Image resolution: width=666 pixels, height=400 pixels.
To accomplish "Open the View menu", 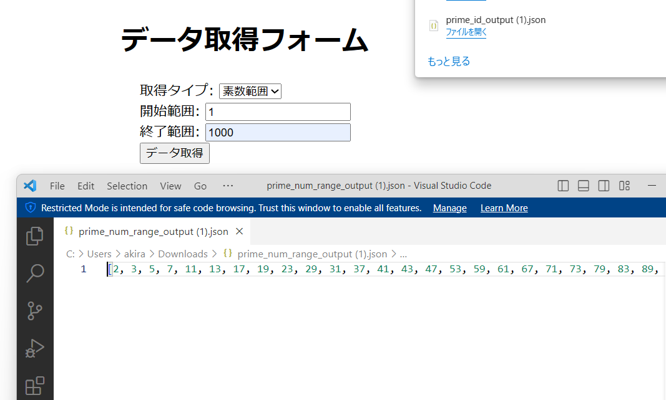I will point(171,186).
